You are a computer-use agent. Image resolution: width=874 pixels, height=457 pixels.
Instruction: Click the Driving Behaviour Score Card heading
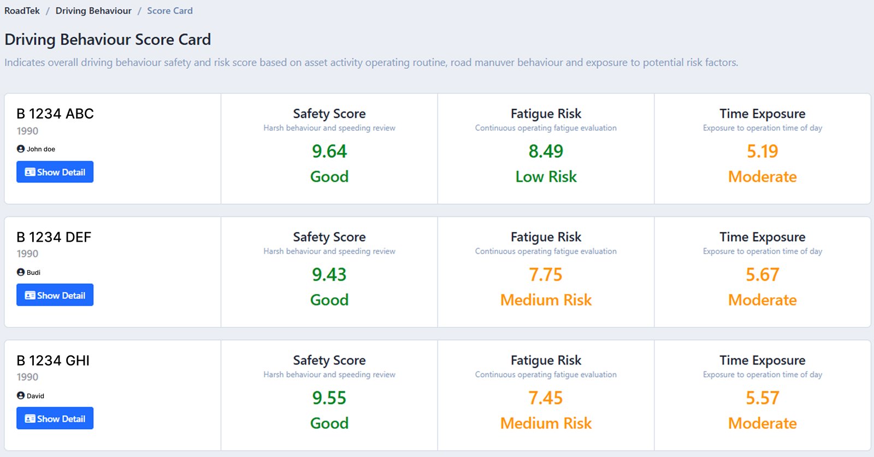click(108, 40)
